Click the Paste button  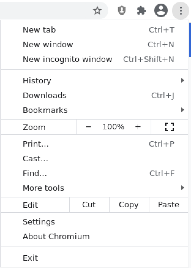coord(168,205)
